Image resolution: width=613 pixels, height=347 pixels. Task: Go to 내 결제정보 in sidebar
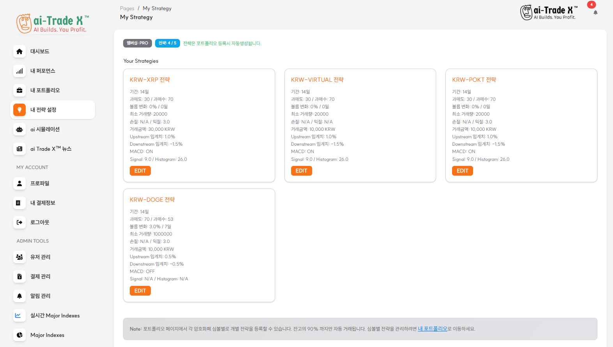(43, 203)
